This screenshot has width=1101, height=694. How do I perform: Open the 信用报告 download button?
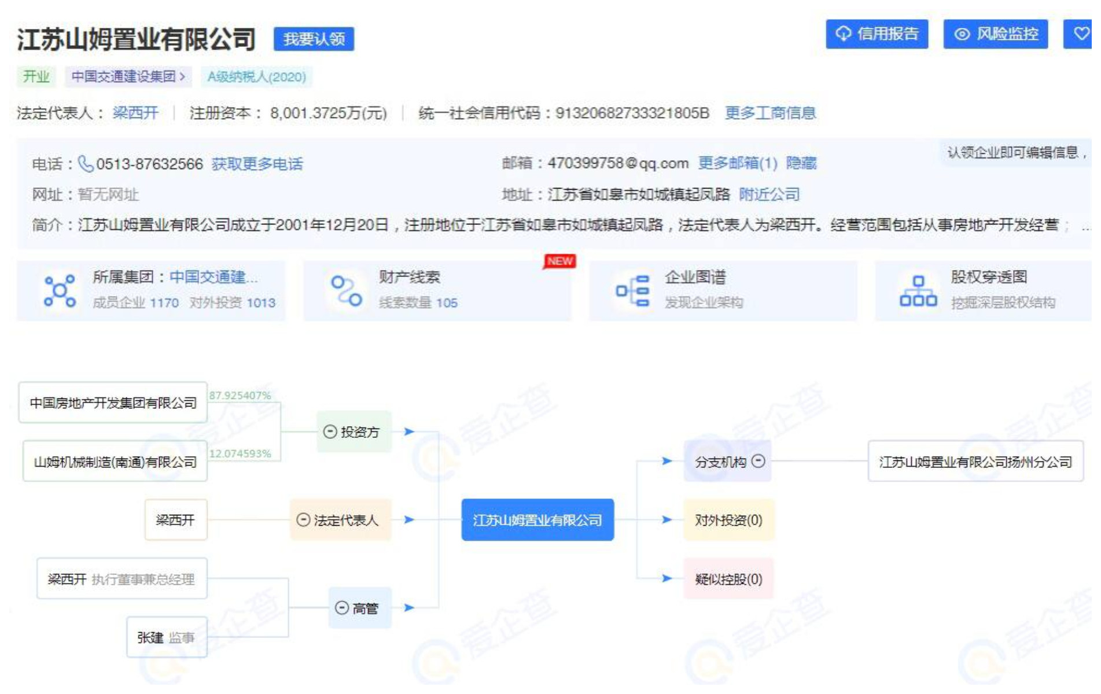(x=877, y=34)
